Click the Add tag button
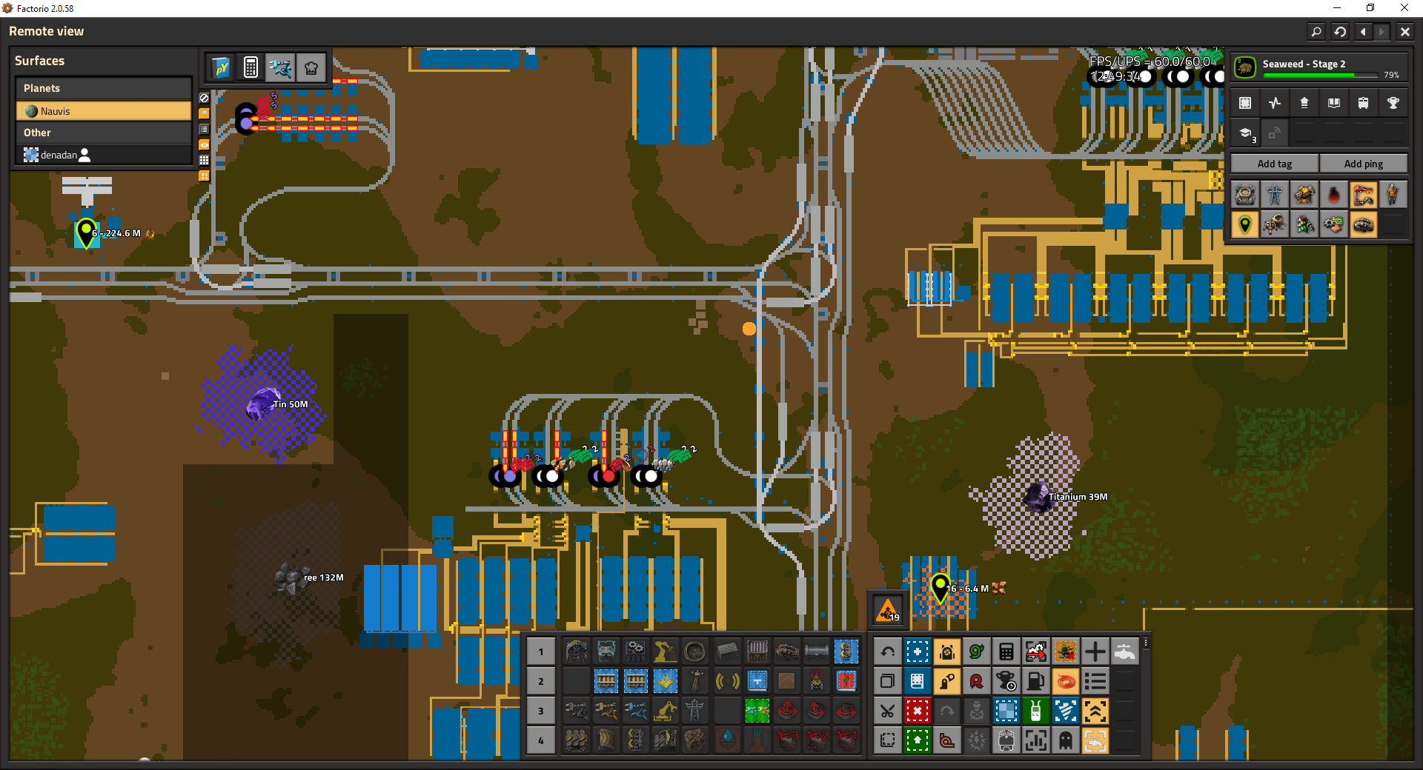The width and height of the screenshot is (1423, 770). coord(1275,164)
